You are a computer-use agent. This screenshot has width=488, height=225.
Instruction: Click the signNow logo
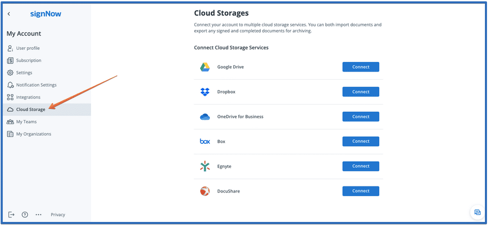pos(46,14)
